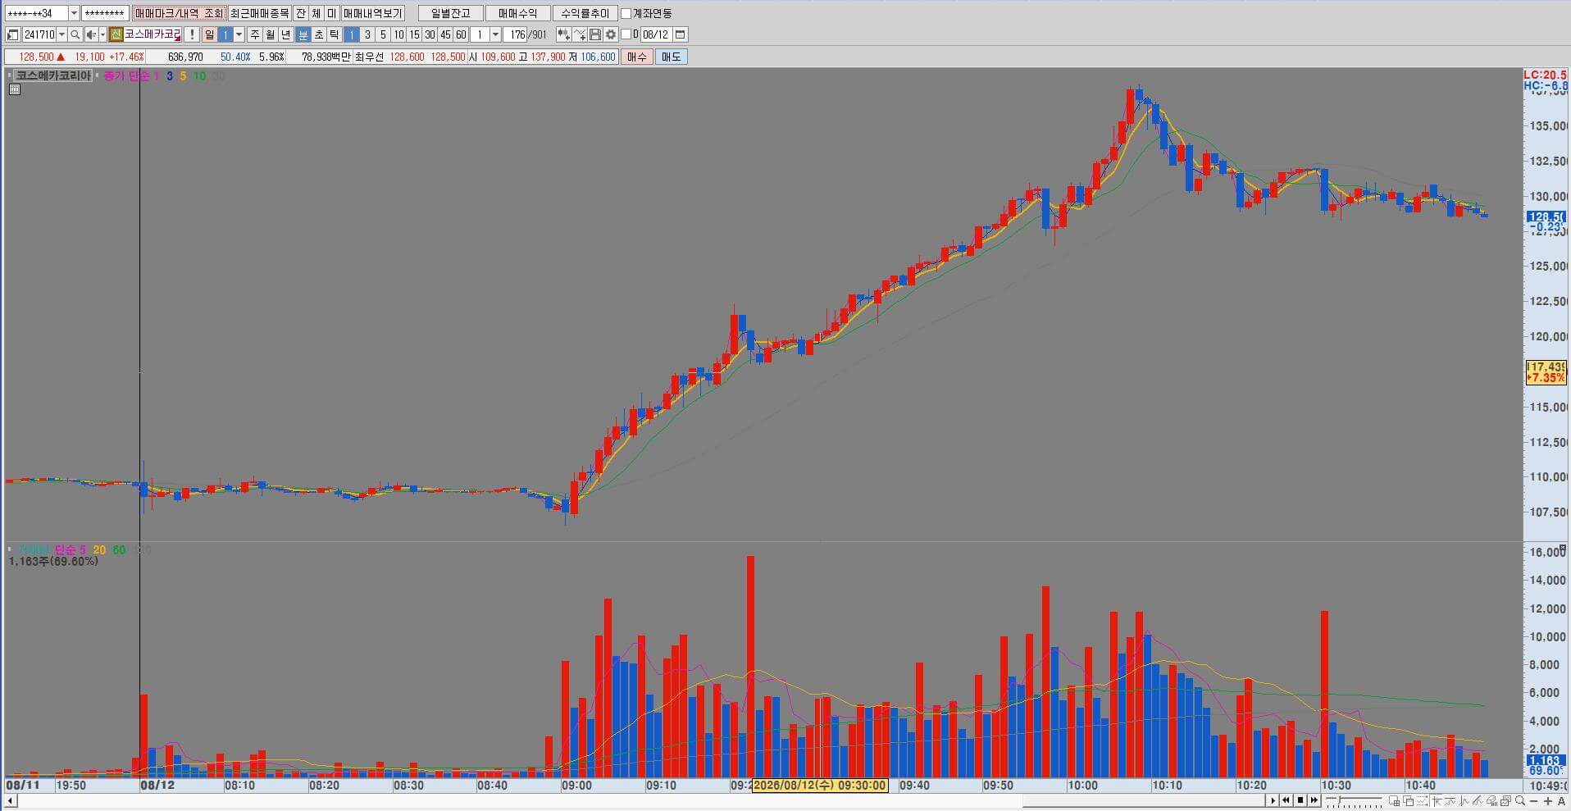This screenshot has width=1571, height=811.
Task: Toggle the 미 unfilled filter button
Action: pos(331,13)
